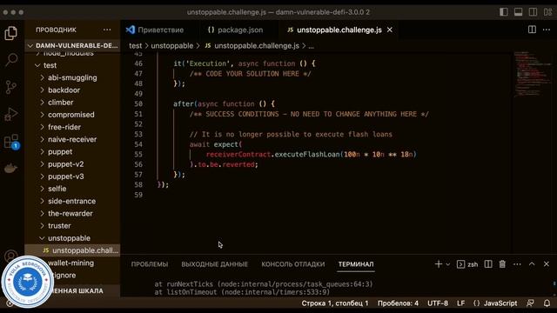The height and width of the screenshot is (313, 557).
Task: Expand the compromised folder
Action: [x=73, y=115]
